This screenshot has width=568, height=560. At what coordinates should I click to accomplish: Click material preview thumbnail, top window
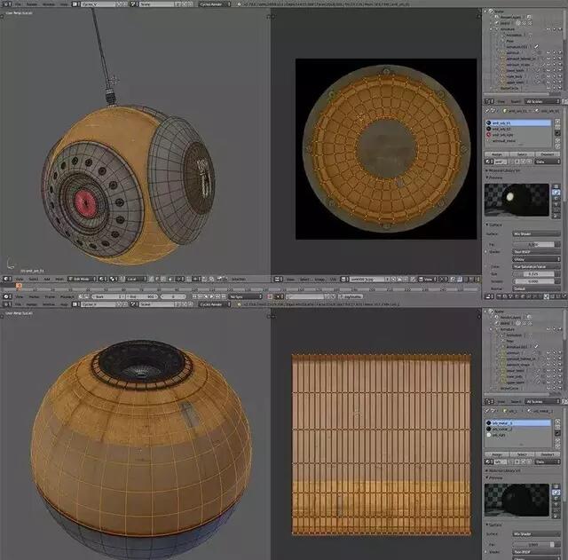click(x=517, y=200)
